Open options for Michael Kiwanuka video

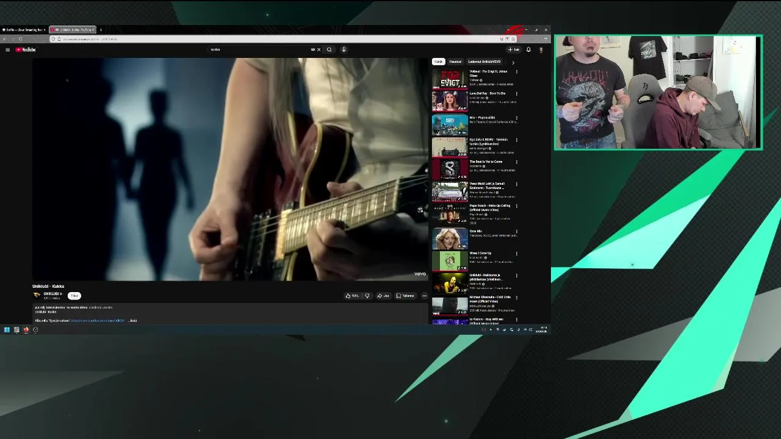click(517, 298)
